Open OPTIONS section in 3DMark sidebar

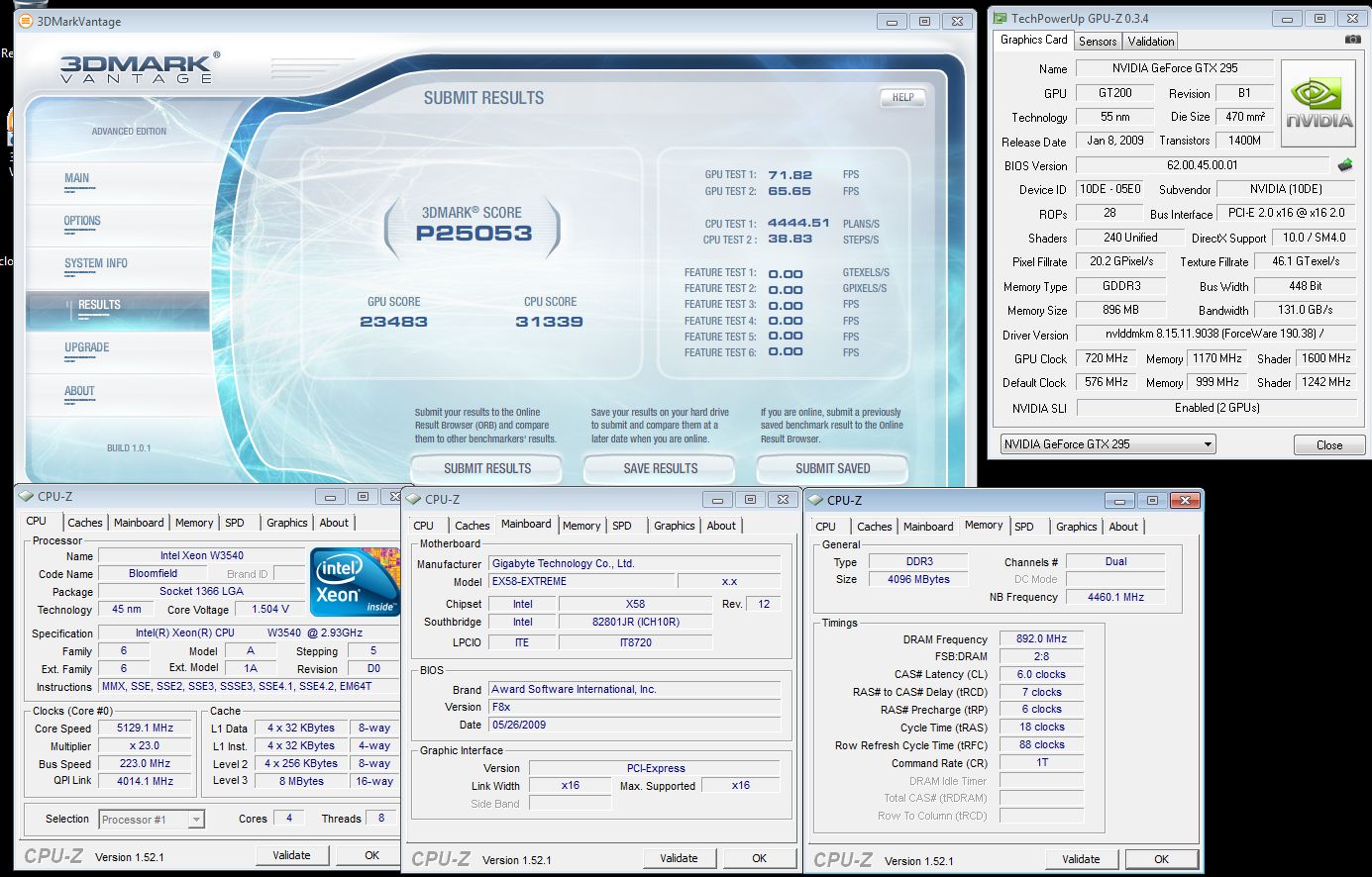tap(82, 221)
